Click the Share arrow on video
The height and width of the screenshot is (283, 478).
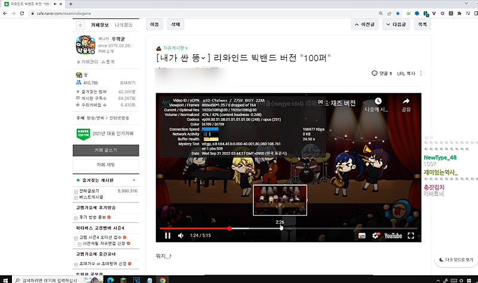[406, 101]
